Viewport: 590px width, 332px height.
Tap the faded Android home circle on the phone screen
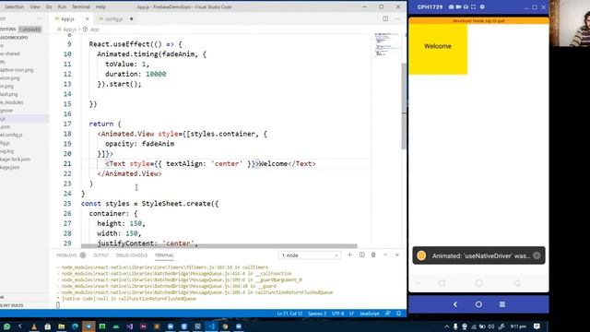tap(478, 283)
